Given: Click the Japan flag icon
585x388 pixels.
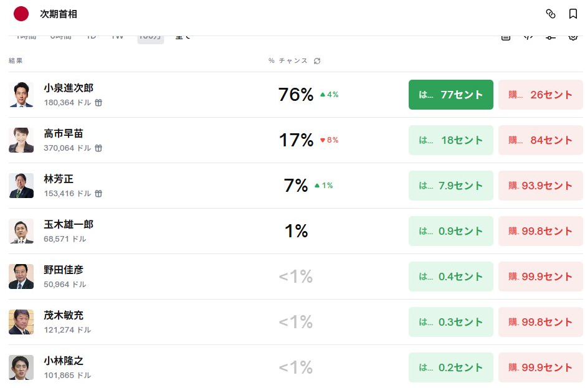Looking at the screenshot, I should 21,14.
